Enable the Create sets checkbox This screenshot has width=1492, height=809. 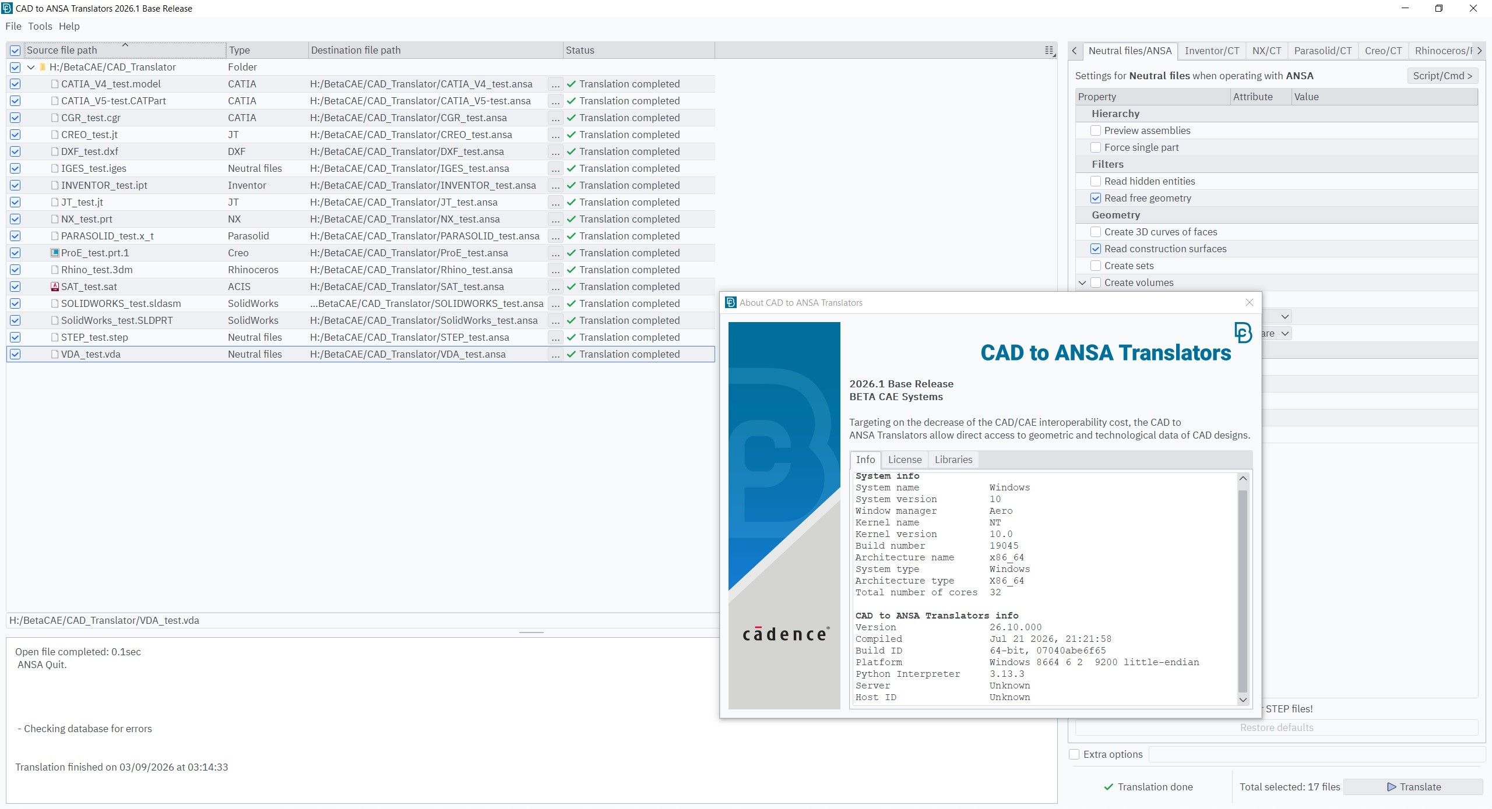coord(1096,266)
